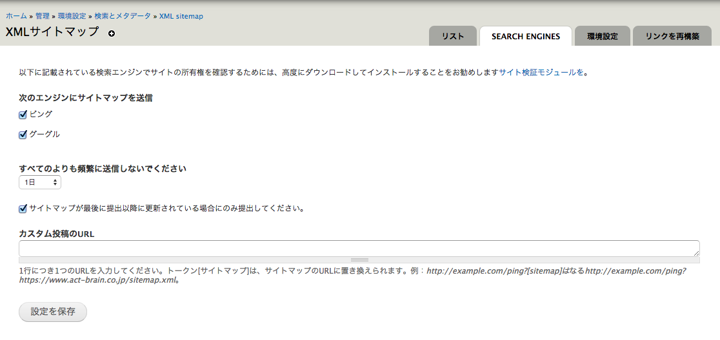
Task: Select the SEARCH ENGINES tab
Action: pyautogui.click(x=525, y=37)
